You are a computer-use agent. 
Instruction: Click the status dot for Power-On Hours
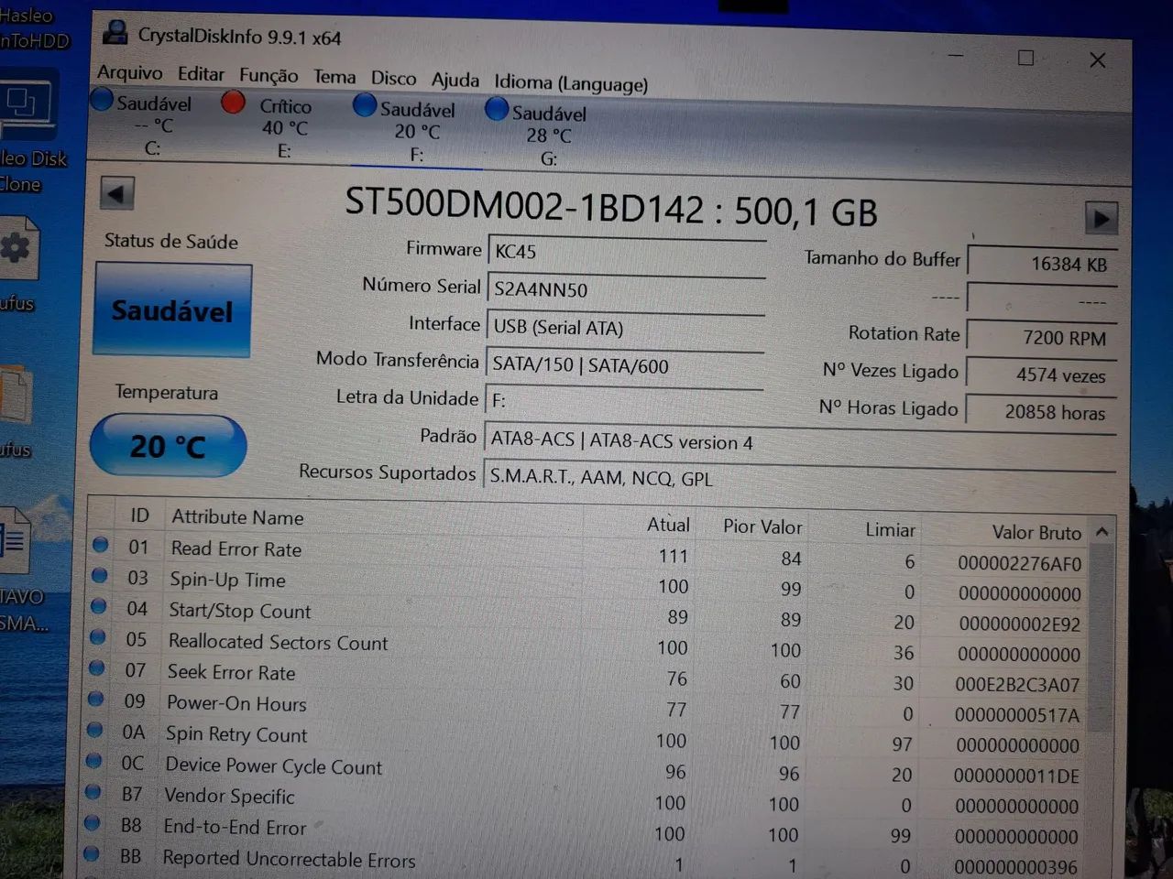click(x=95, y=699)
